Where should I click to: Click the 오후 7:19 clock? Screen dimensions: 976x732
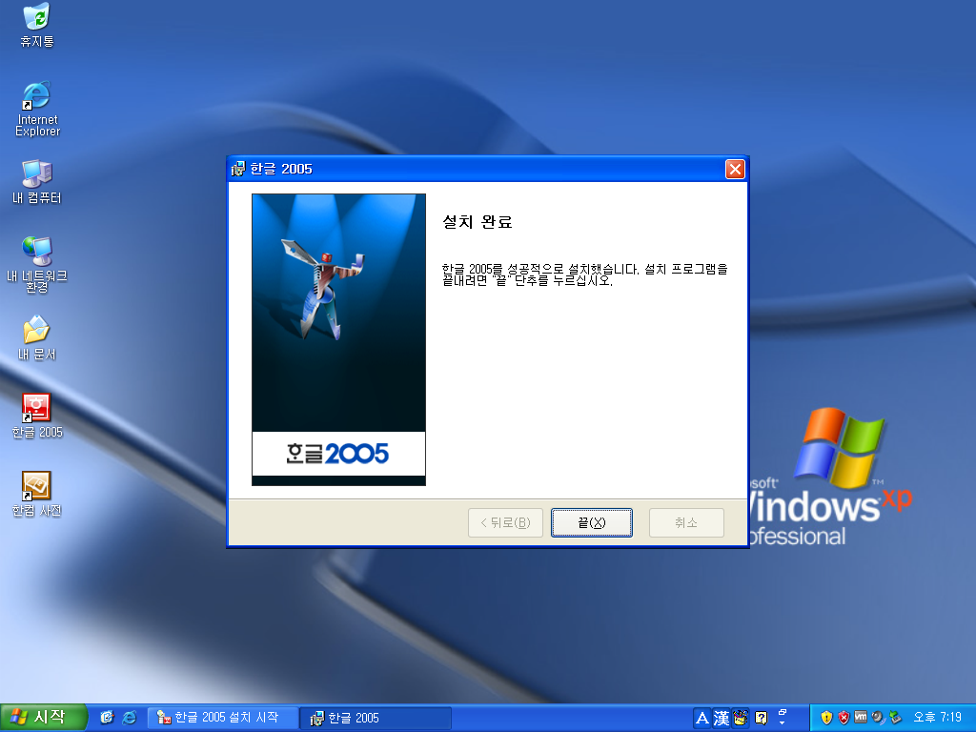(937, 718)
